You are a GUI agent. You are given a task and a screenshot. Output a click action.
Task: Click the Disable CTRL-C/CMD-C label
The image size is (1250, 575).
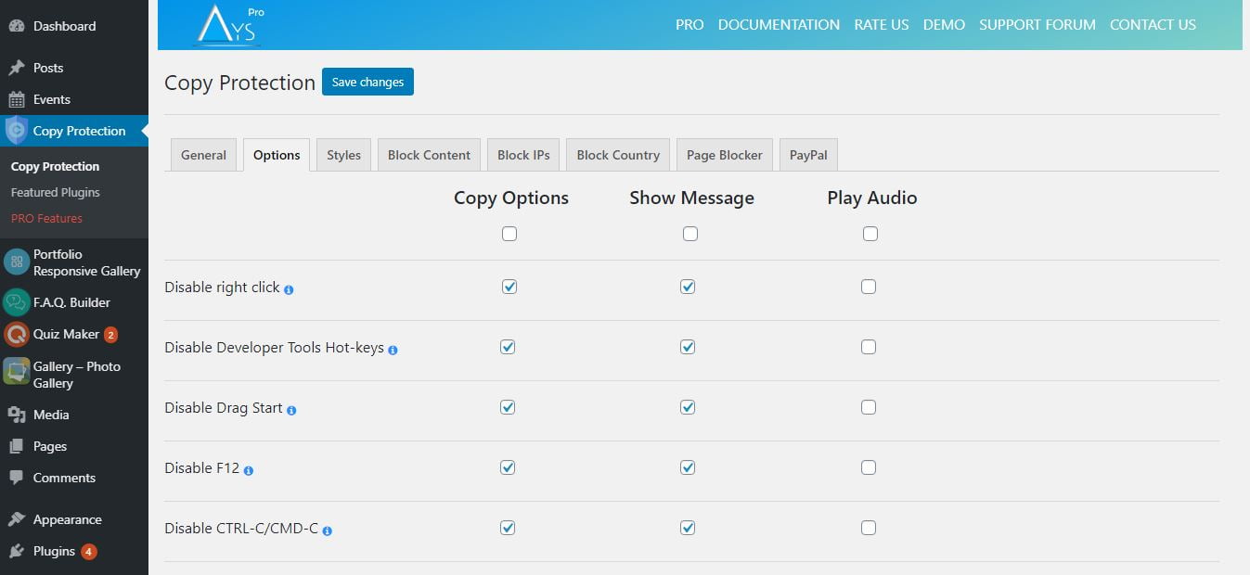pos(241,528)
